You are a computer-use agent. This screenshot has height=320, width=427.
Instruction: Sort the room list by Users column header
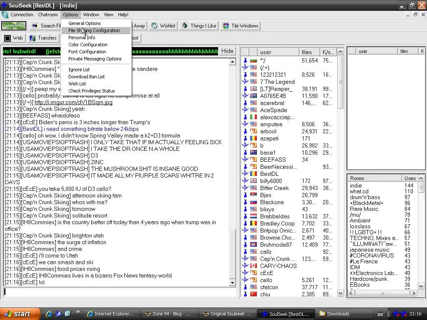(409, 178)
